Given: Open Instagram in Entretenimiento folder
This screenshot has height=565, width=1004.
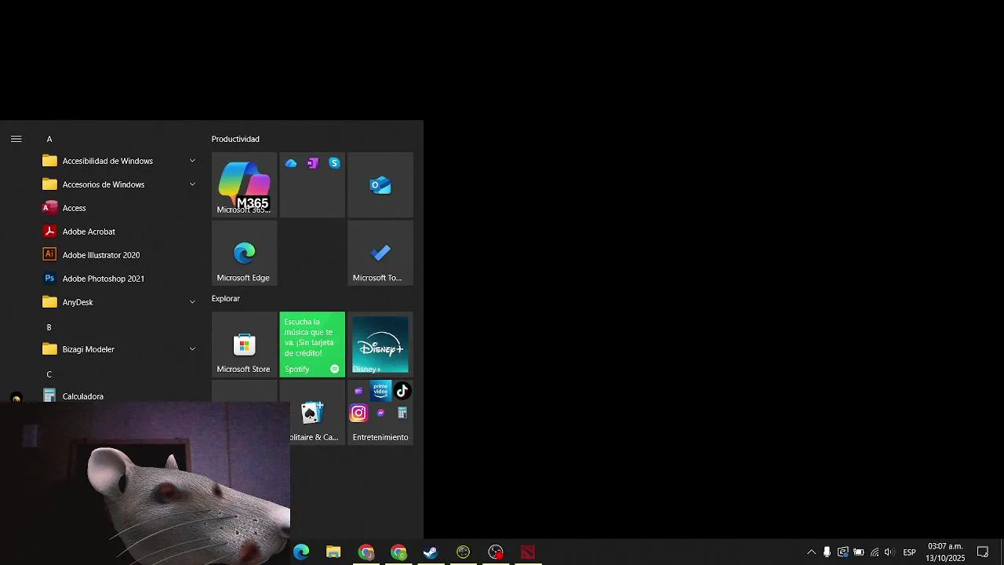Looking at the screenshot, I should point(358,413).
